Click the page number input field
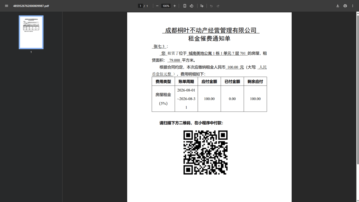This screenshot has height=202, width=359. click(140, 6)
